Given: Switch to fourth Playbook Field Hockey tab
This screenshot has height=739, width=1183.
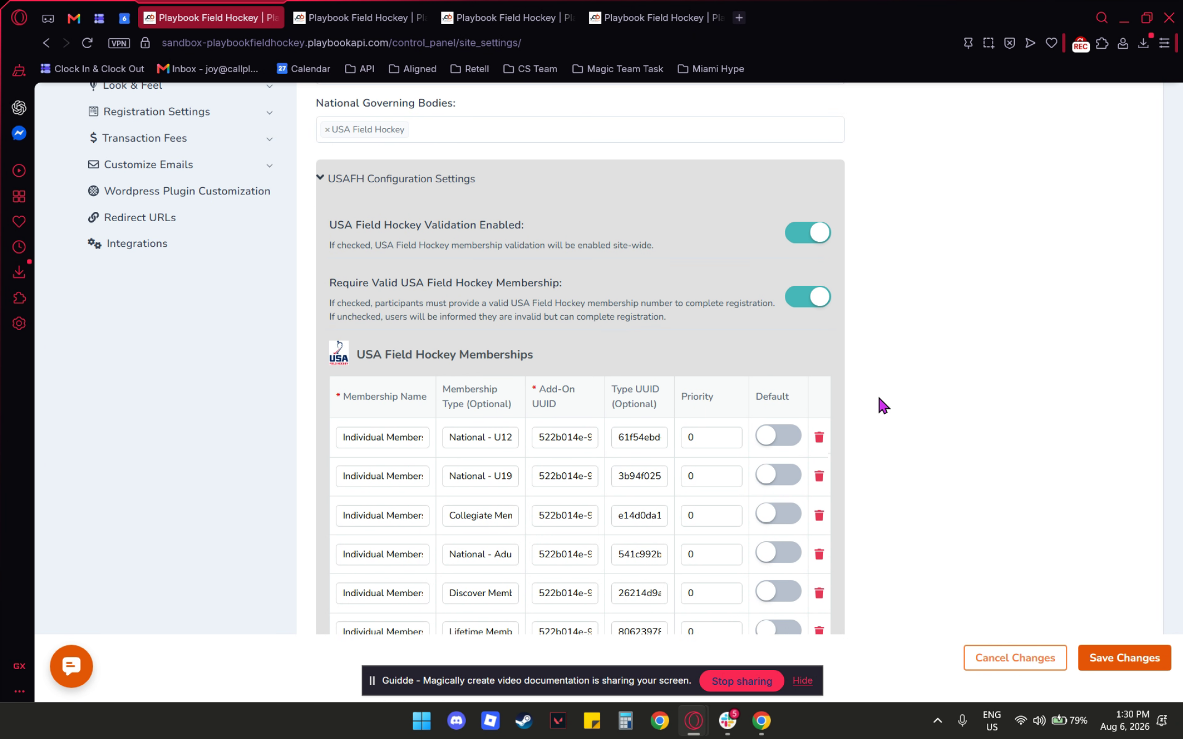Looking at the screenshot, I should 656,18.
